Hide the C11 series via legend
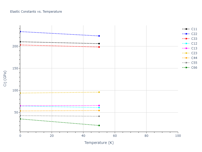The width and height of the screenshot is (202, 152). (x=194, y=29)
